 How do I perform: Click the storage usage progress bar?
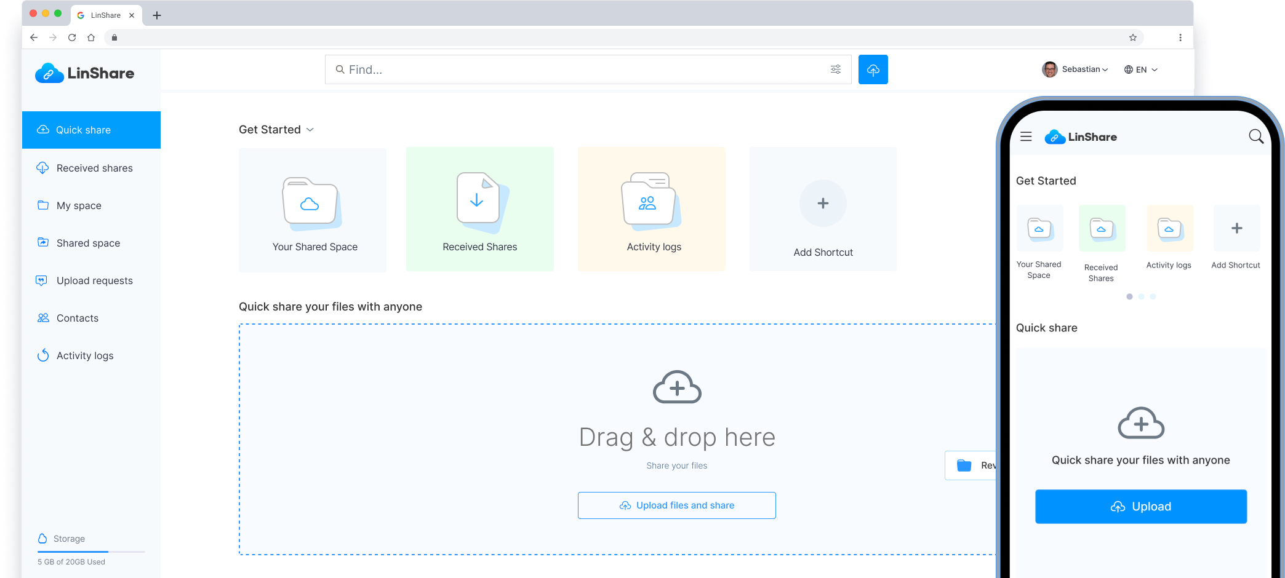tap(91, 552)
